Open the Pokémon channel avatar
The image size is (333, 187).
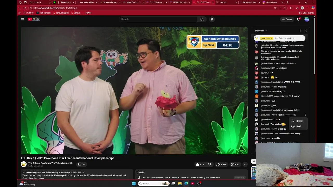(24, 164)
